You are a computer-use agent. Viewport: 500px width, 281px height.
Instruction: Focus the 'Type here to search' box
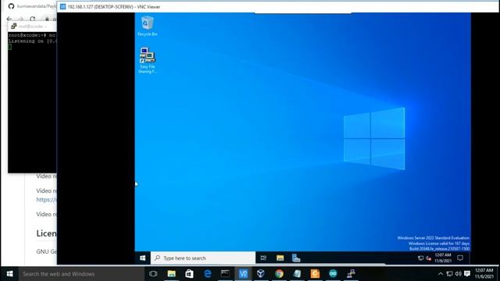(x=203, y=258)
